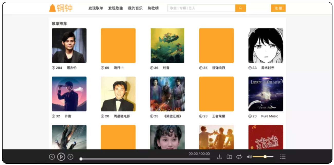334x165 pixels.
Task: Switch to 热歌榜 section
Action: tap(153, 8)
